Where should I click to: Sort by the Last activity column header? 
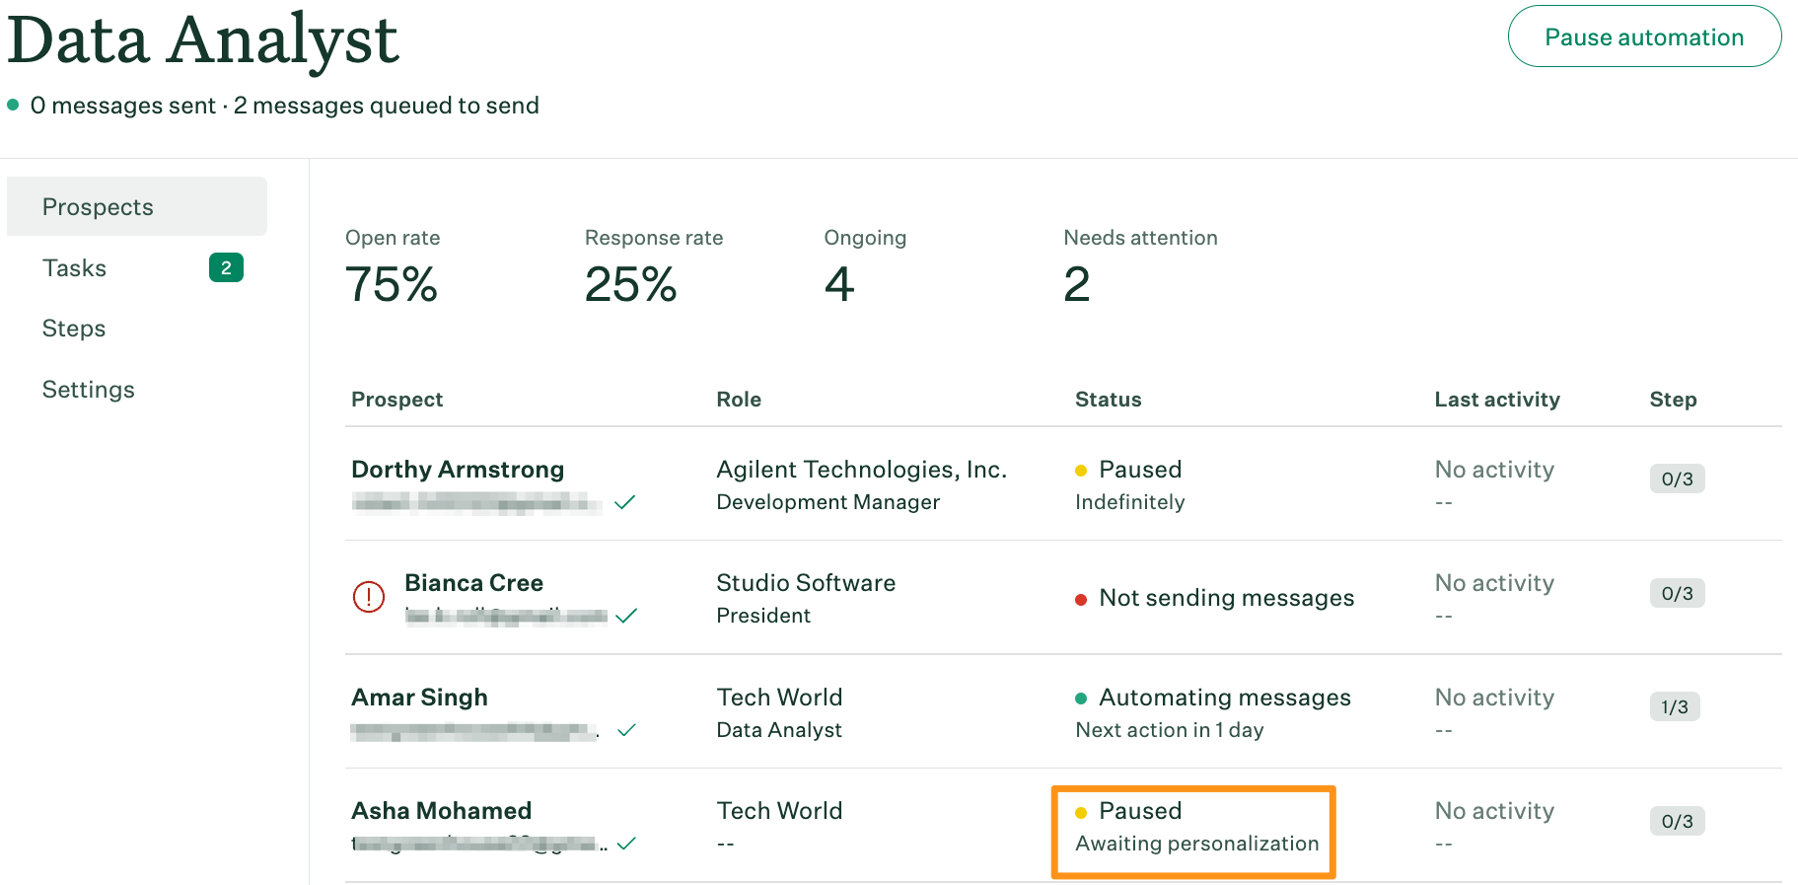coord(1496,400)
